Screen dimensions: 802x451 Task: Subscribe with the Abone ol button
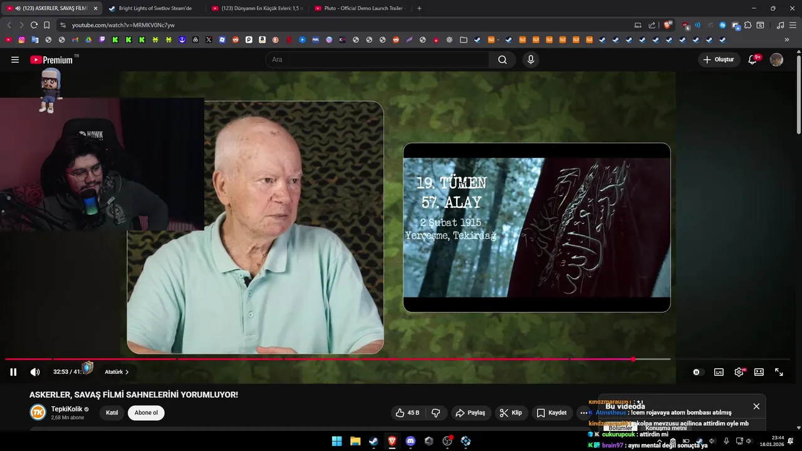[146, 413]
